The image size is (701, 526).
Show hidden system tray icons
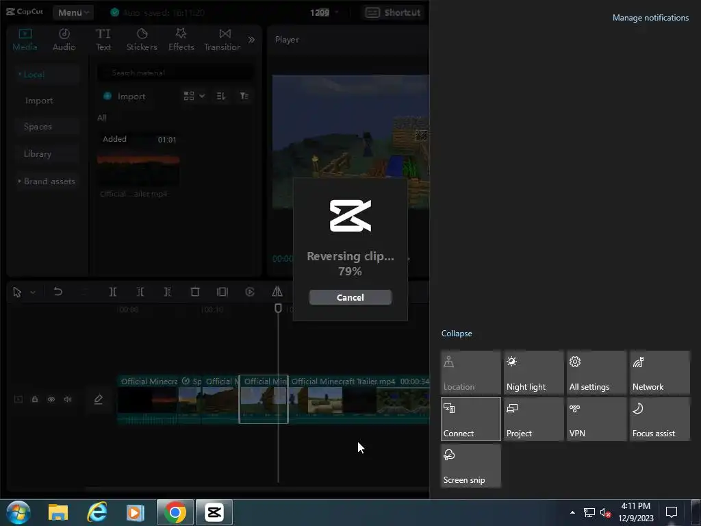pyautogui.click(x=573, y=512)
